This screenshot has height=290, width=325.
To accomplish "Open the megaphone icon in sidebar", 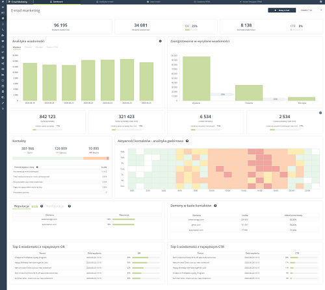I will coord(3,52).
